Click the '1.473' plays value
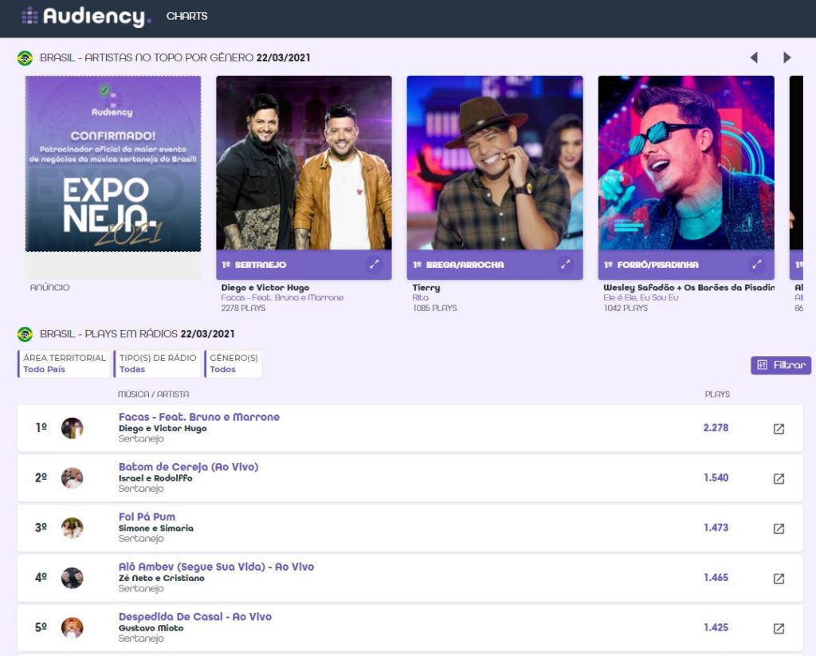 click(x=716, y=528)
